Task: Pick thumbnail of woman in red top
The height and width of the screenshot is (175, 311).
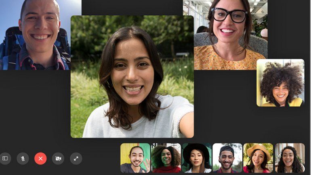Action: click(166, 158)
